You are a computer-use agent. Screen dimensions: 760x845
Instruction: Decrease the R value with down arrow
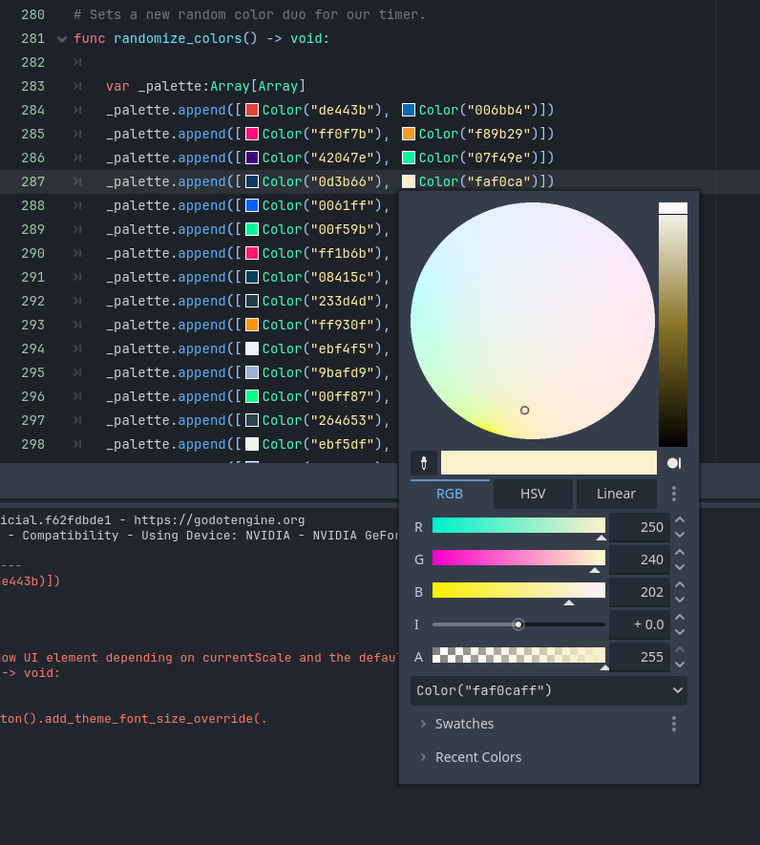[x=680, y=535]
